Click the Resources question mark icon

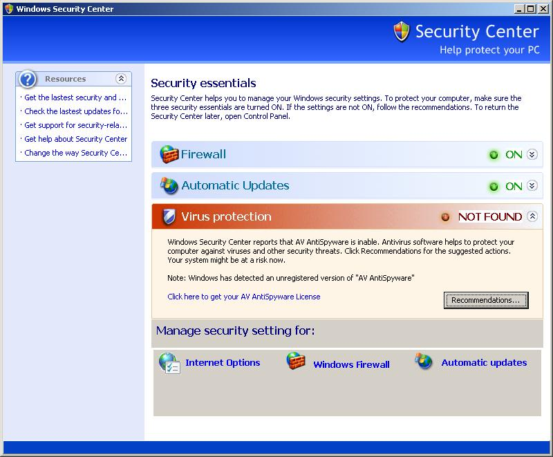[x=28, y=79]
